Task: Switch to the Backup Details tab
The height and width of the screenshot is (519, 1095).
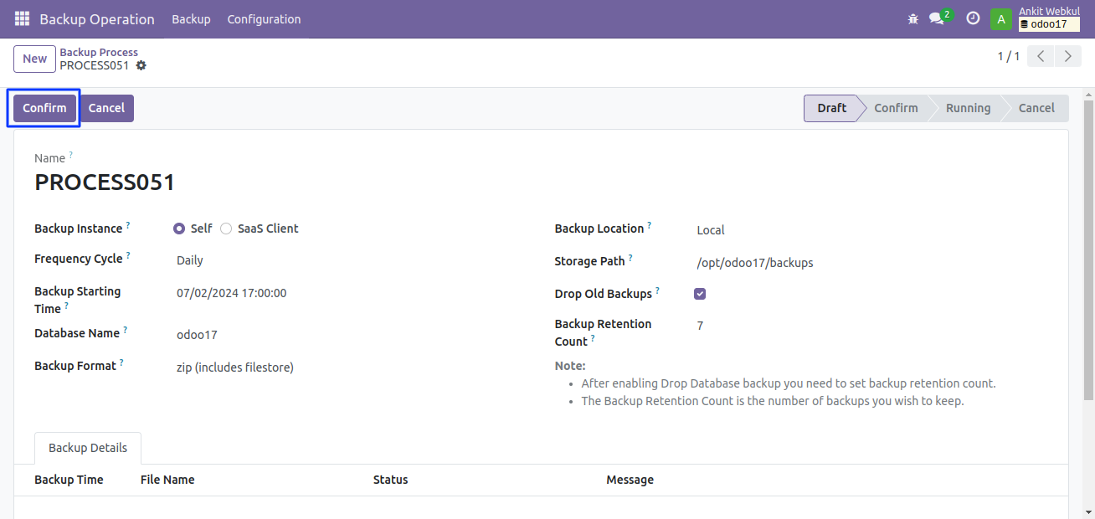Action: 88,448
